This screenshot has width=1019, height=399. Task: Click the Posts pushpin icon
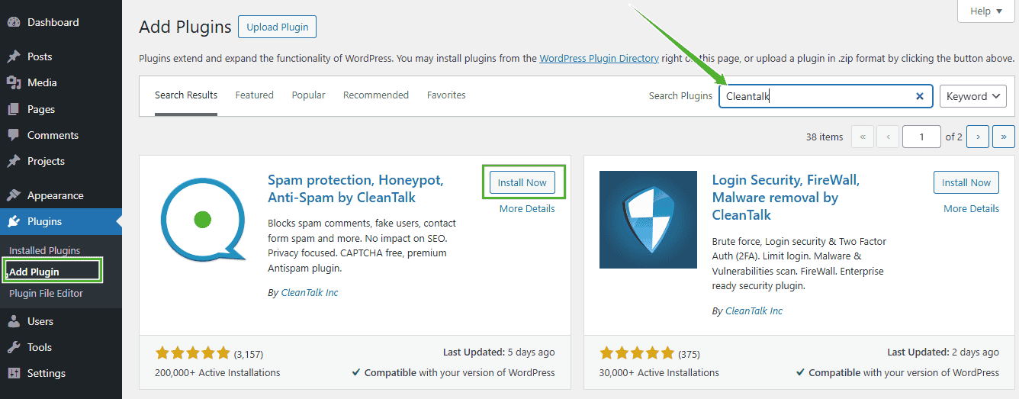click(13, 56)
